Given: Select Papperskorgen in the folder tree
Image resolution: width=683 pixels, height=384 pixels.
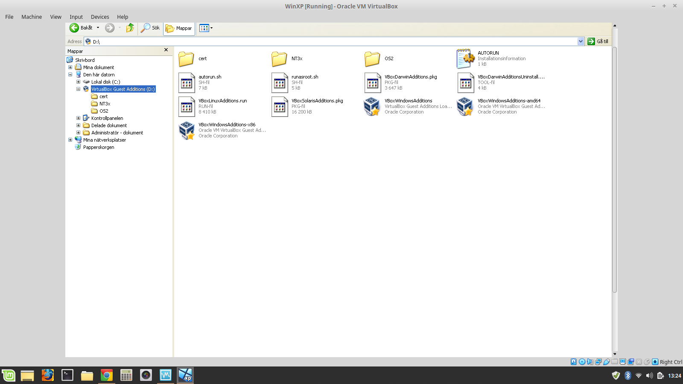Looking at the screenshot, I should coord(99,147).
